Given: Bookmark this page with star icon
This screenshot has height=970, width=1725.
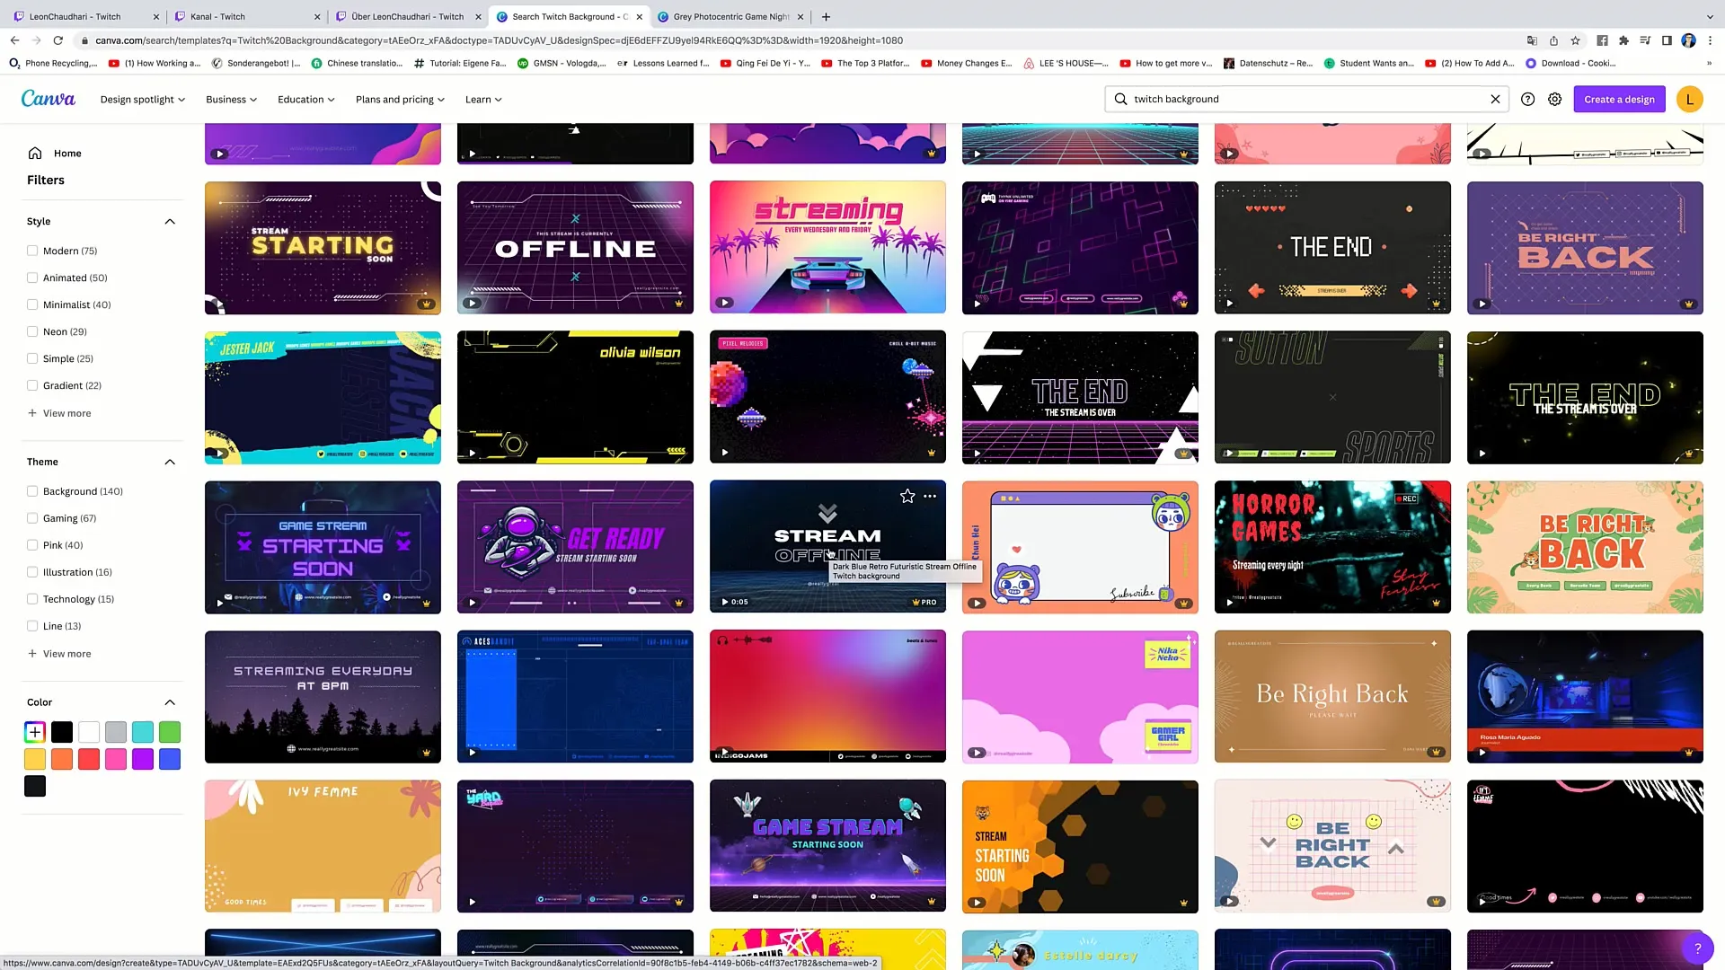Looking at the screenshot, I should [x=1575, y=40].
